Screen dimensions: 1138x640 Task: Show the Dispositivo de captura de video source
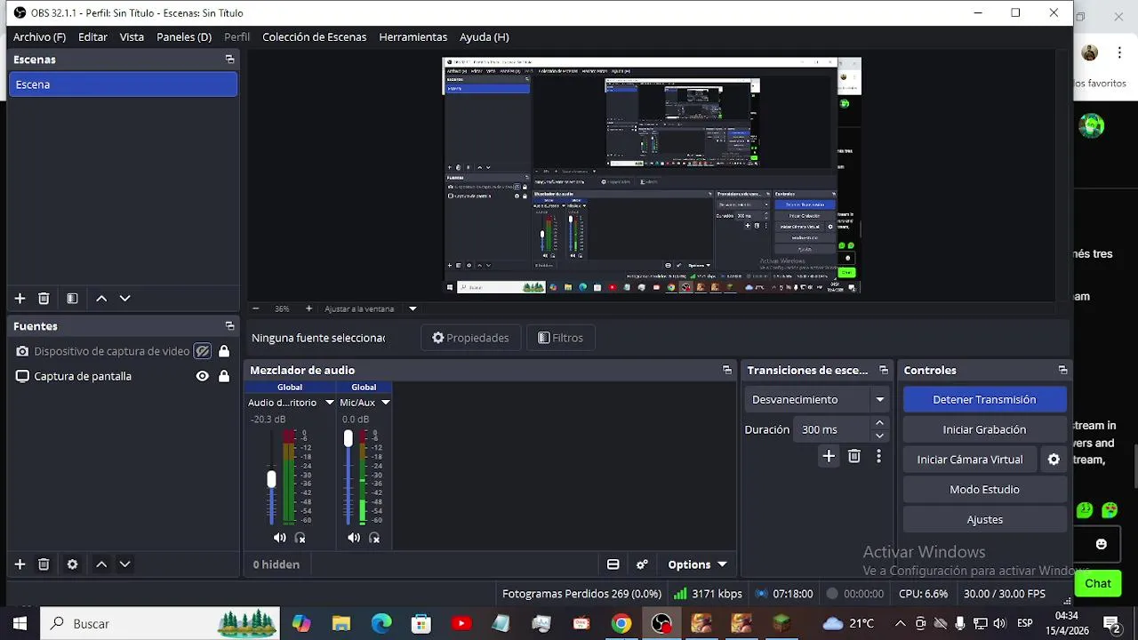click(203, 351)
